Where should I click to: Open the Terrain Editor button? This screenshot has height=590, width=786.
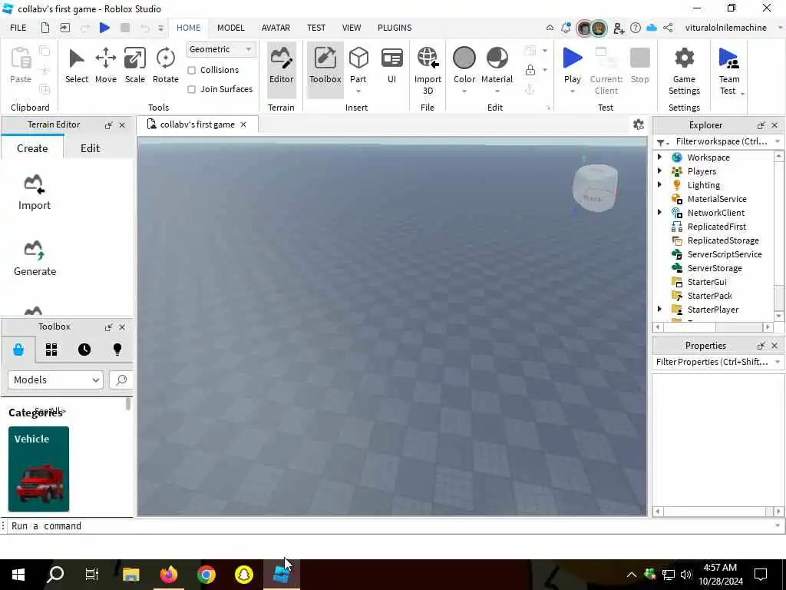[281, 69]
